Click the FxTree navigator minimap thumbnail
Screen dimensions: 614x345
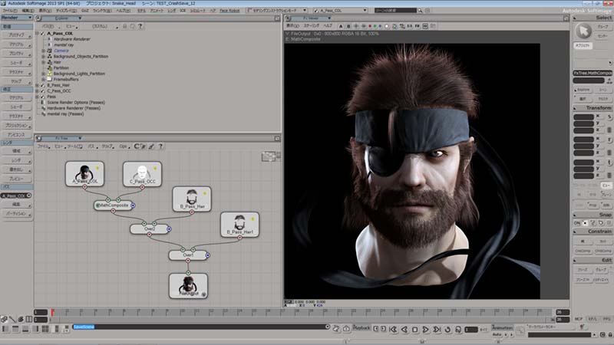point(269,157)
